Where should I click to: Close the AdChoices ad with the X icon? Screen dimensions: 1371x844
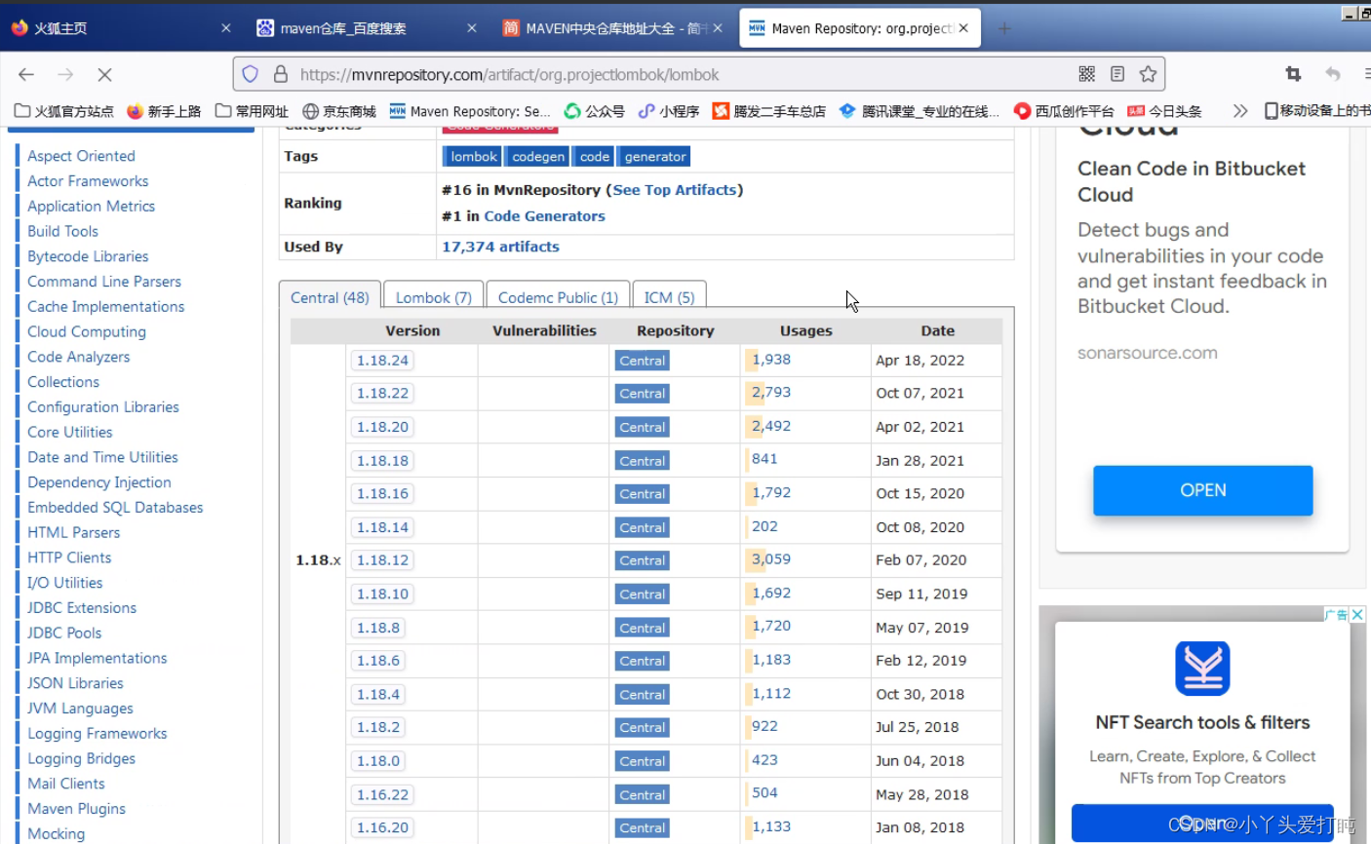1357,614
